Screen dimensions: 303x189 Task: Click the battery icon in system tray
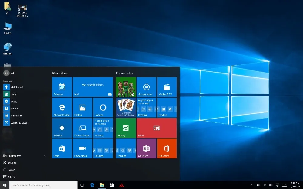pyautogui.click(x=258, y=185)
